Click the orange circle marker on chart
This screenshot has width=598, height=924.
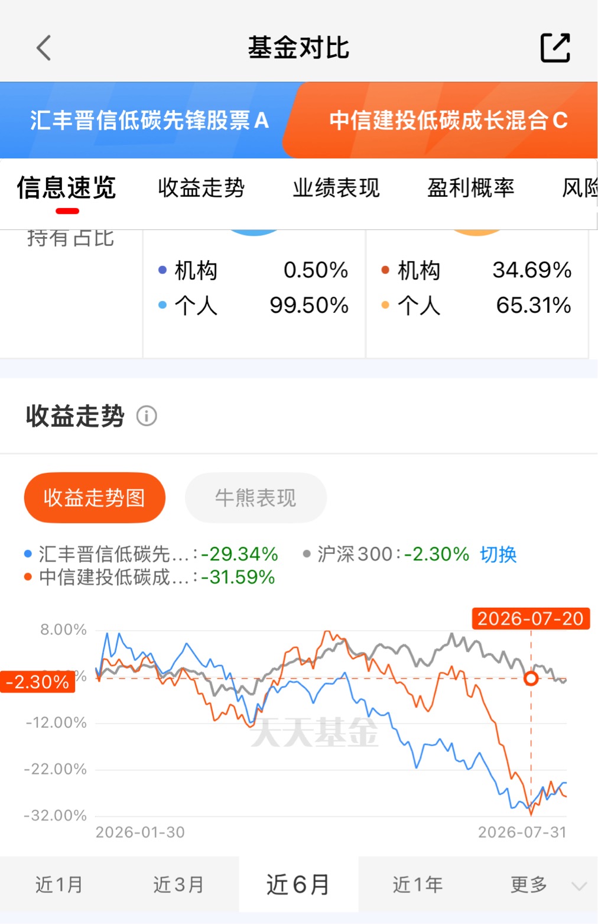pos(531,678)
